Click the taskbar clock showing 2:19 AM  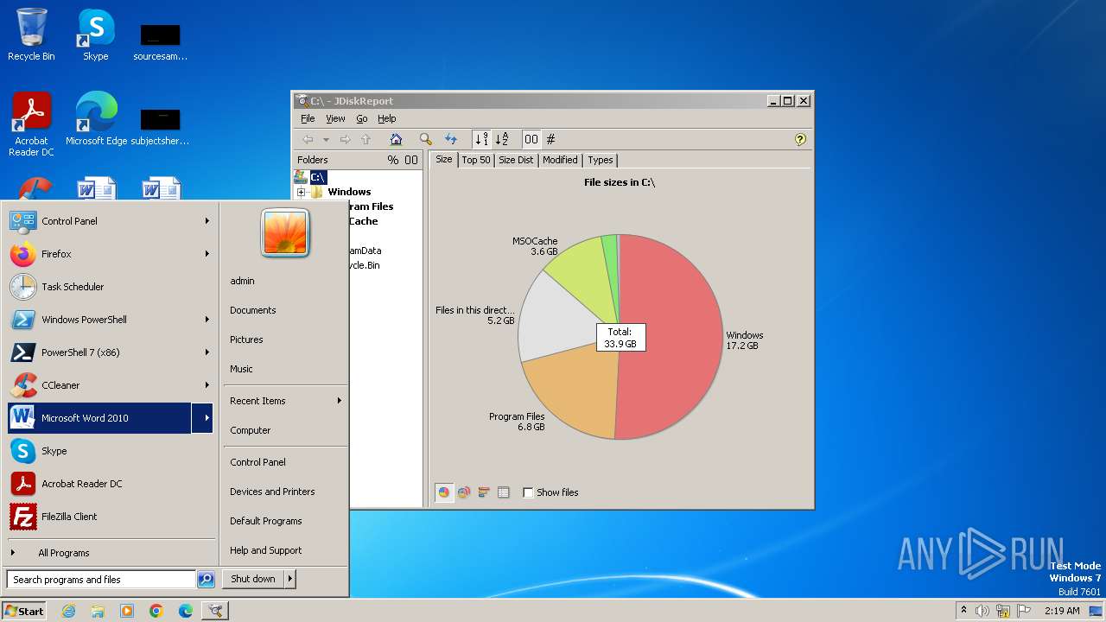1062,611
